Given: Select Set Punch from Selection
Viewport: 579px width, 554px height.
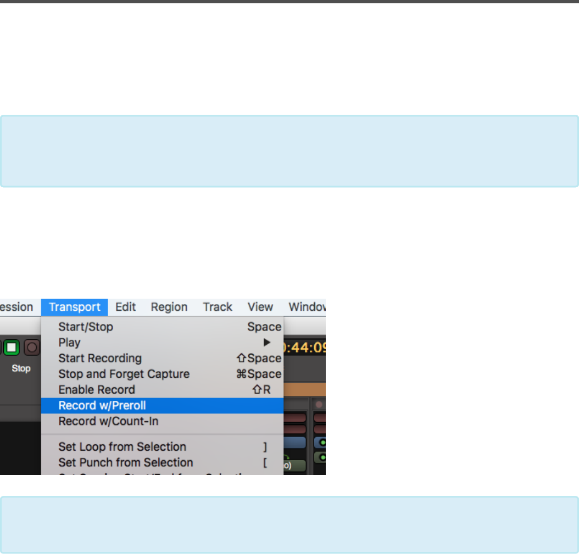Looking at the screenshot, I should coord(163,462).
